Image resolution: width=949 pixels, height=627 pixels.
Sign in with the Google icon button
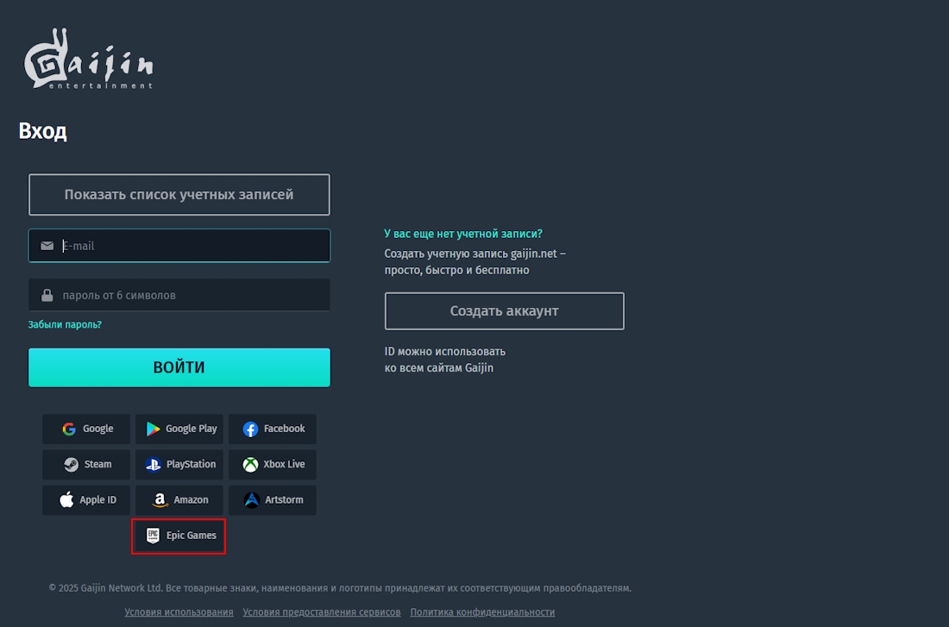coord(86,429)
